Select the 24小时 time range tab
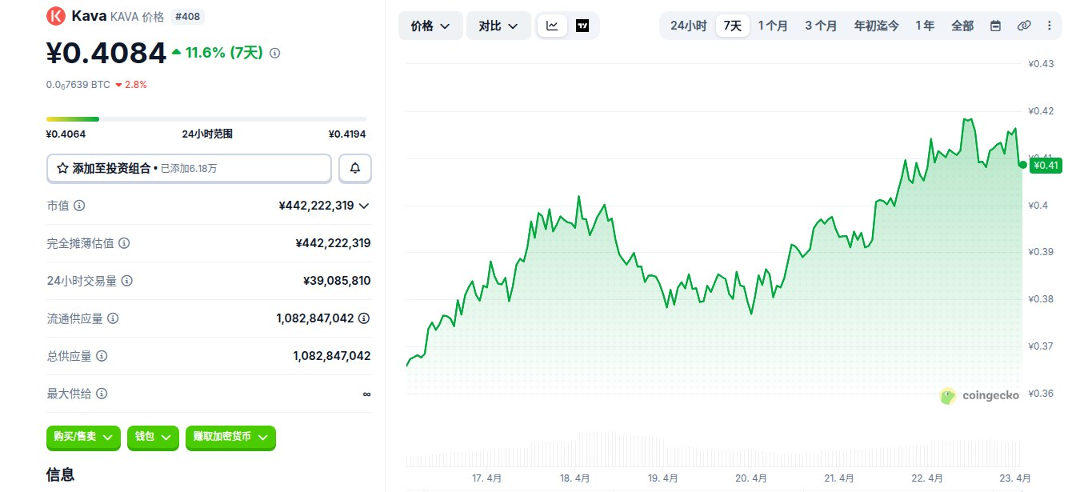Viewport: 1088px width, 492px height. tap(688, 26)
